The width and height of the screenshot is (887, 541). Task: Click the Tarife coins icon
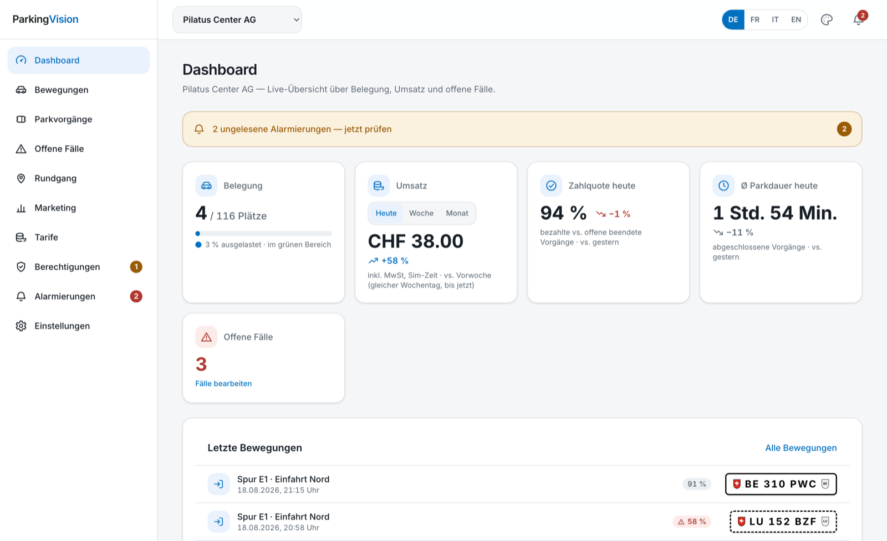[x=21, y=238]
